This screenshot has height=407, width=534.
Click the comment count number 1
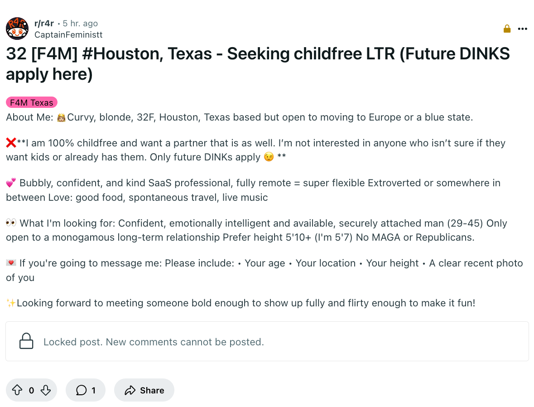pyautogui.click(x=93, y=390)
